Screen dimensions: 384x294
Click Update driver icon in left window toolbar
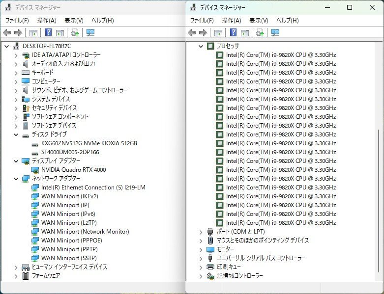click(x=75, y=32)
